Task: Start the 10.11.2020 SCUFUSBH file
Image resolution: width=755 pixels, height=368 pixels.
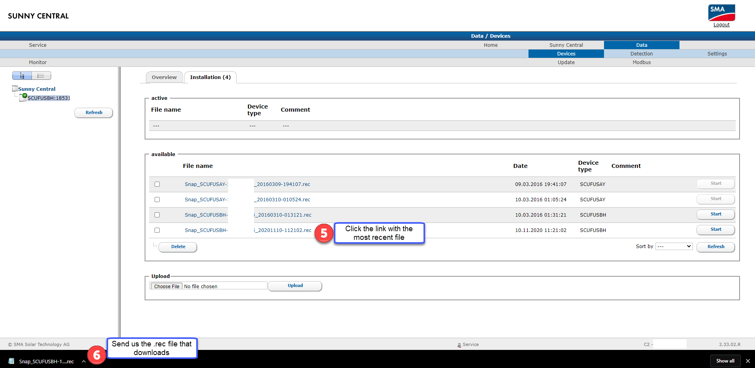Action: point(716,230)
